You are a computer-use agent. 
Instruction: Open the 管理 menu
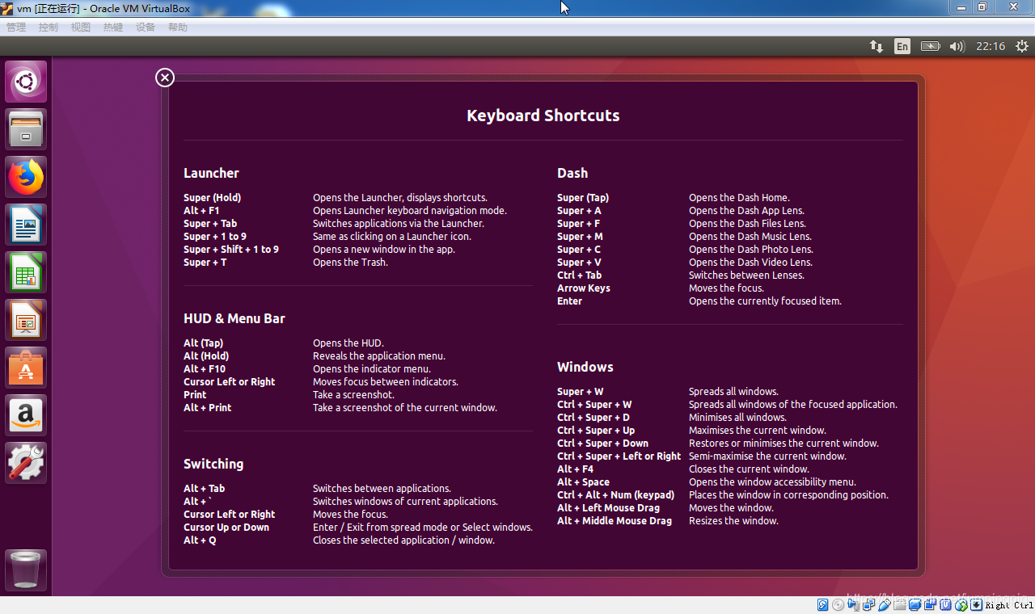pyautogui.click(x=16, y=27)
